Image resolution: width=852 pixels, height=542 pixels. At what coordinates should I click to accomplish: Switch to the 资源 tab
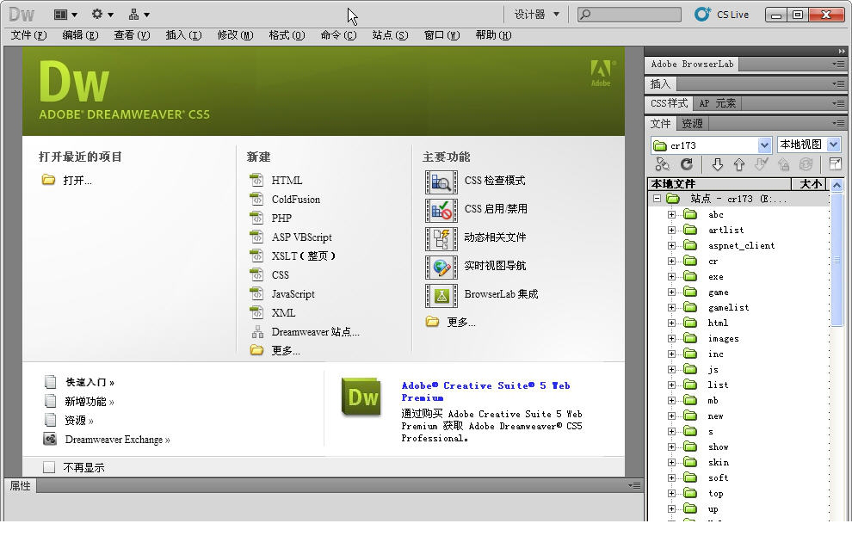[x=692, y=123]
